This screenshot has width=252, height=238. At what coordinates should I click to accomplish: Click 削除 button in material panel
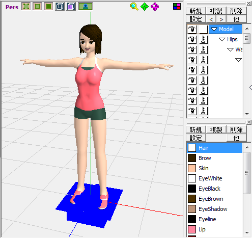pyautogui.click(x=236, y=129)
